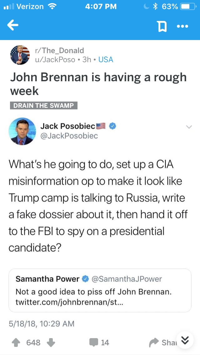Bookmark this post
200x355 pixels.
(162, 27)
